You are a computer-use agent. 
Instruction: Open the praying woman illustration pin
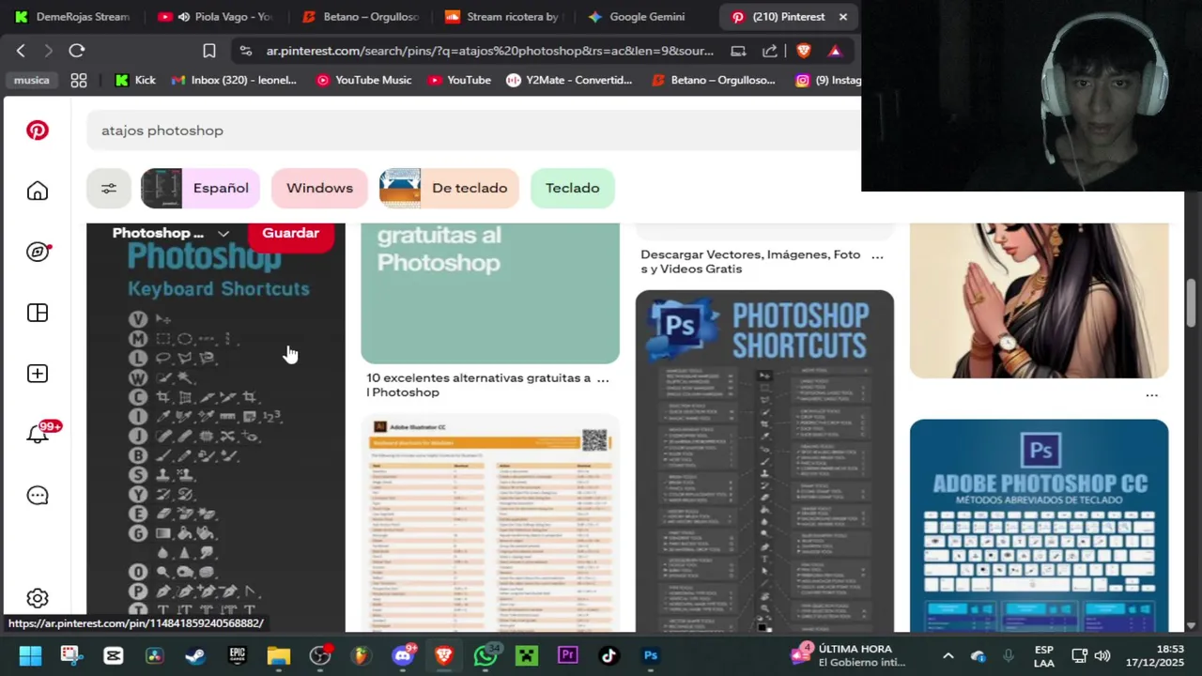1039,300
